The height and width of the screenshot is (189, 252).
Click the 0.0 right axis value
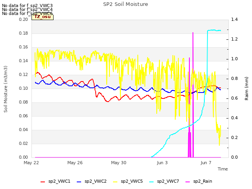click(x=234, y=157)
